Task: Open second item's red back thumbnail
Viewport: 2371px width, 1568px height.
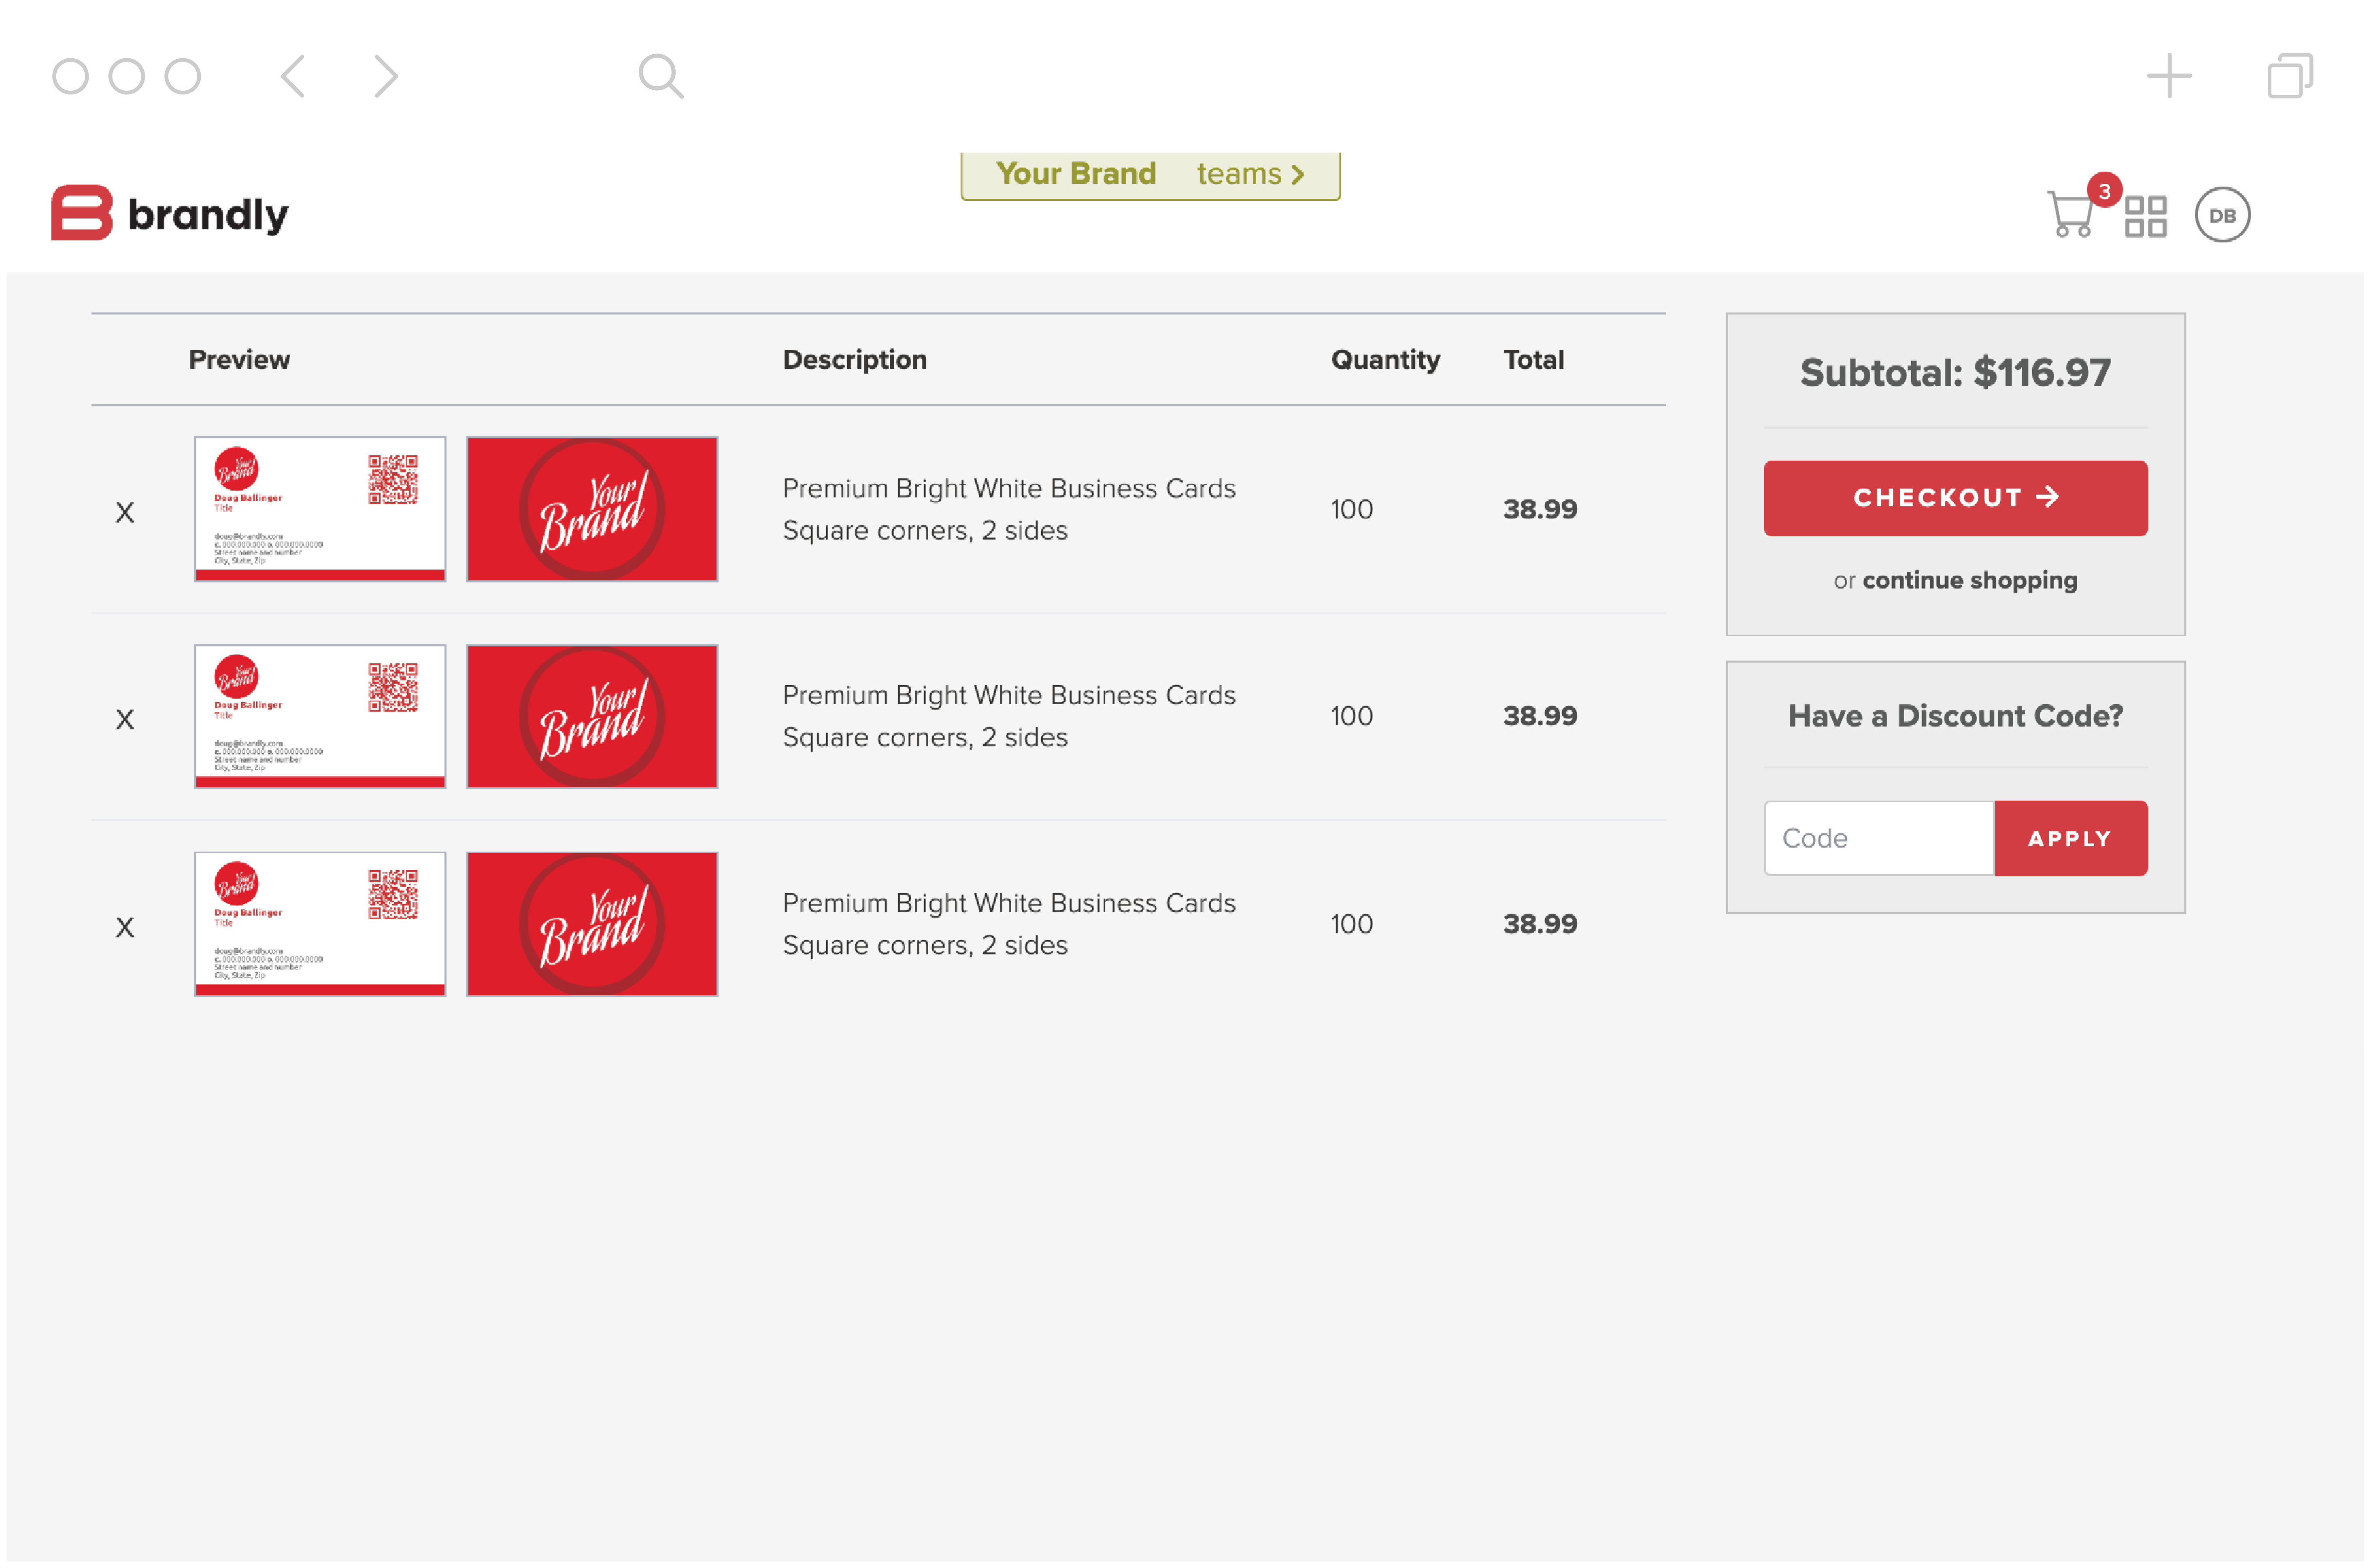Action: pyautogui.click(x=592, y=717)
